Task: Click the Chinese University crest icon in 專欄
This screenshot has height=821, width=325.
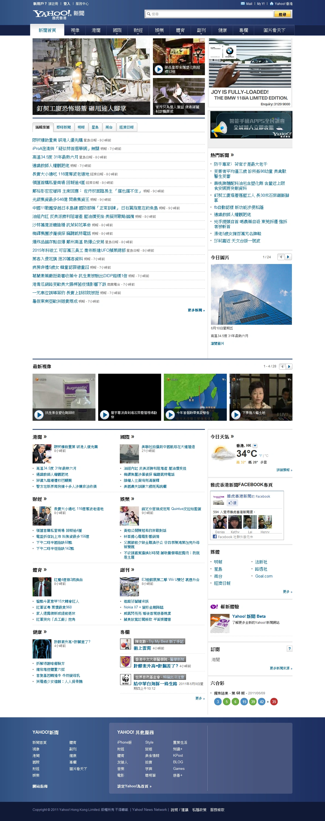Action: tap(125, 662)
